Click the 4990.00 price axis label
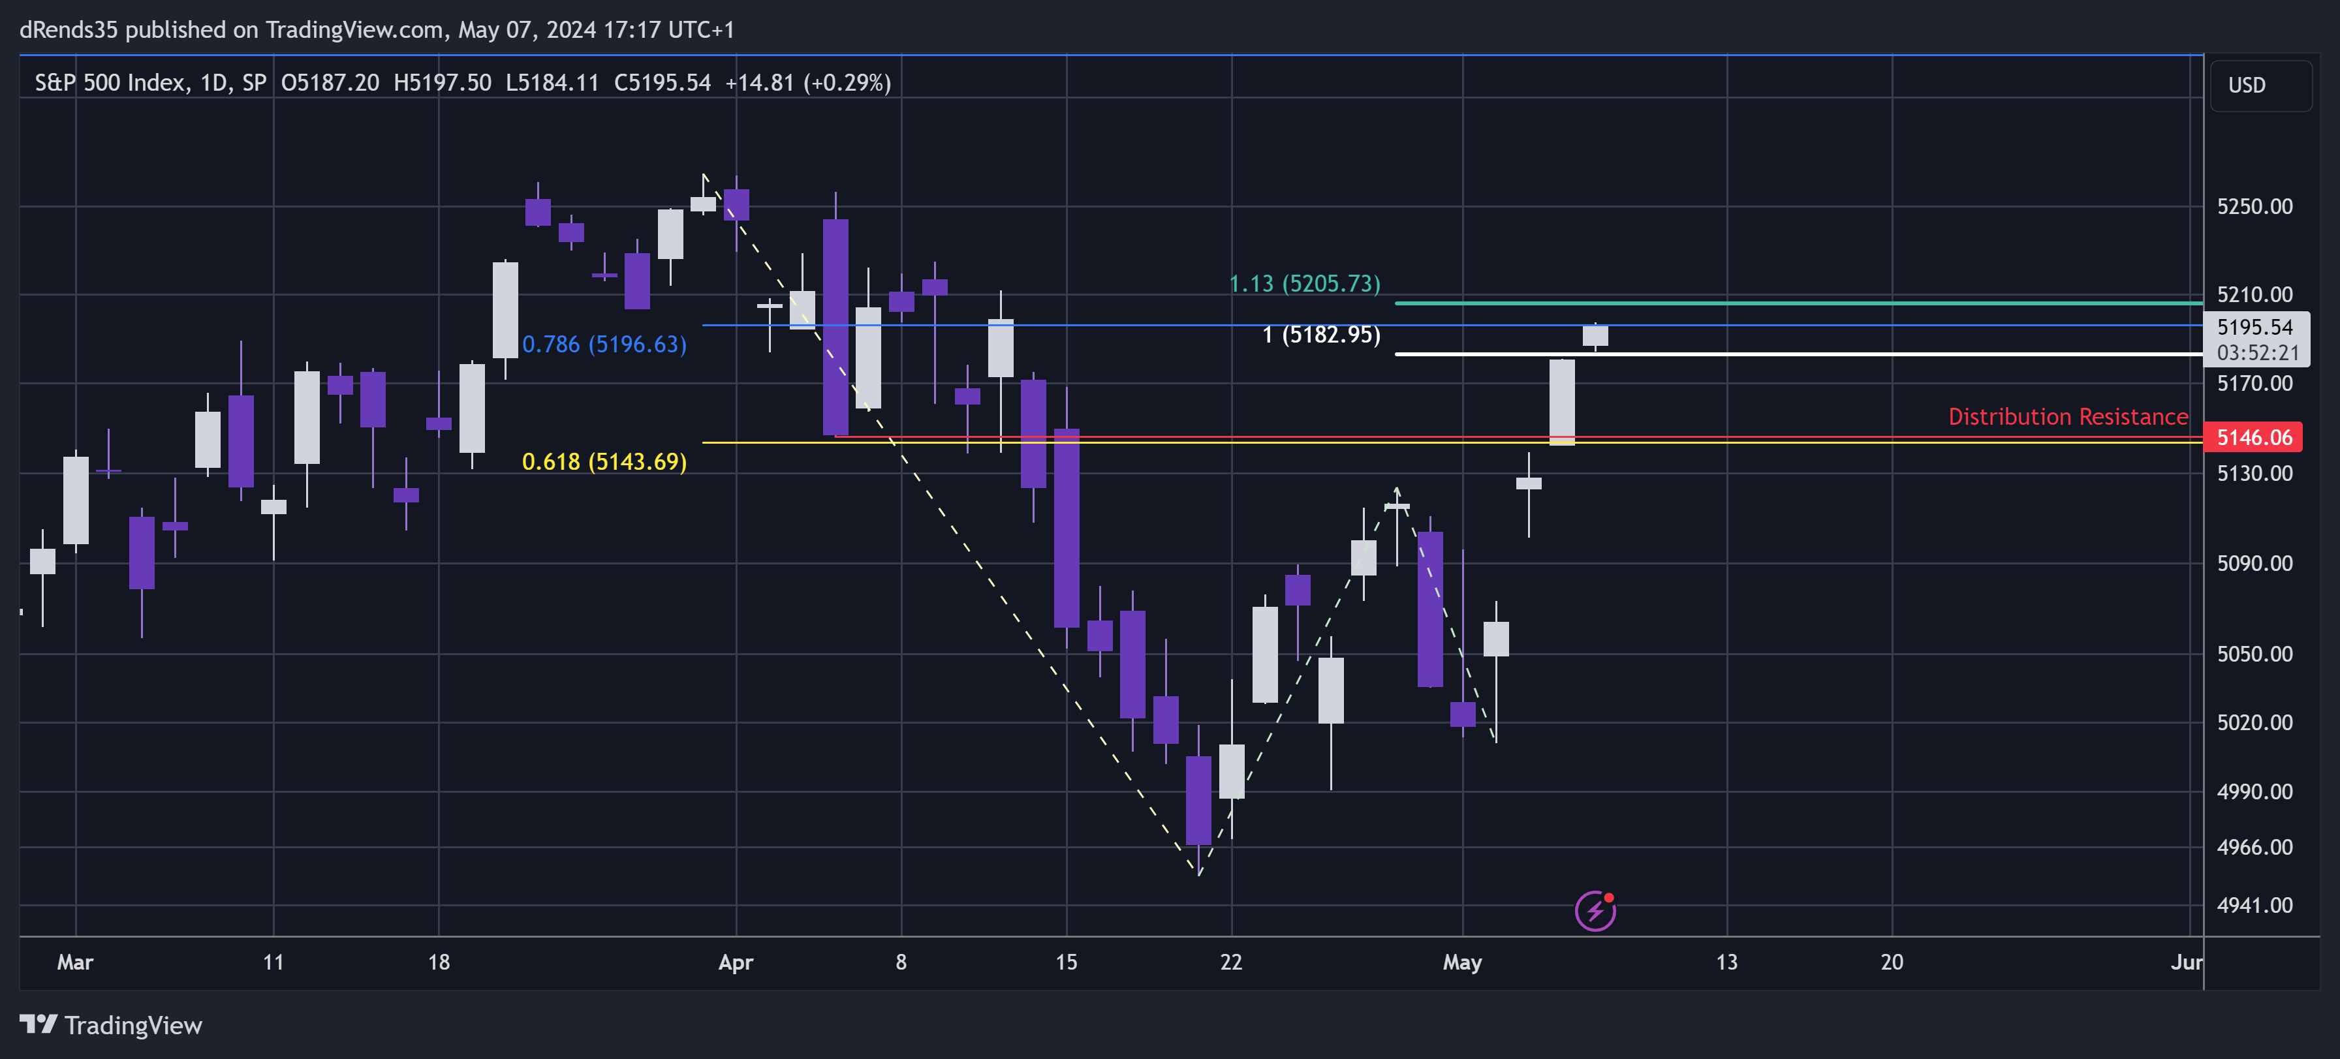Screen dimensions: 2340x1059 [2254, 791]
